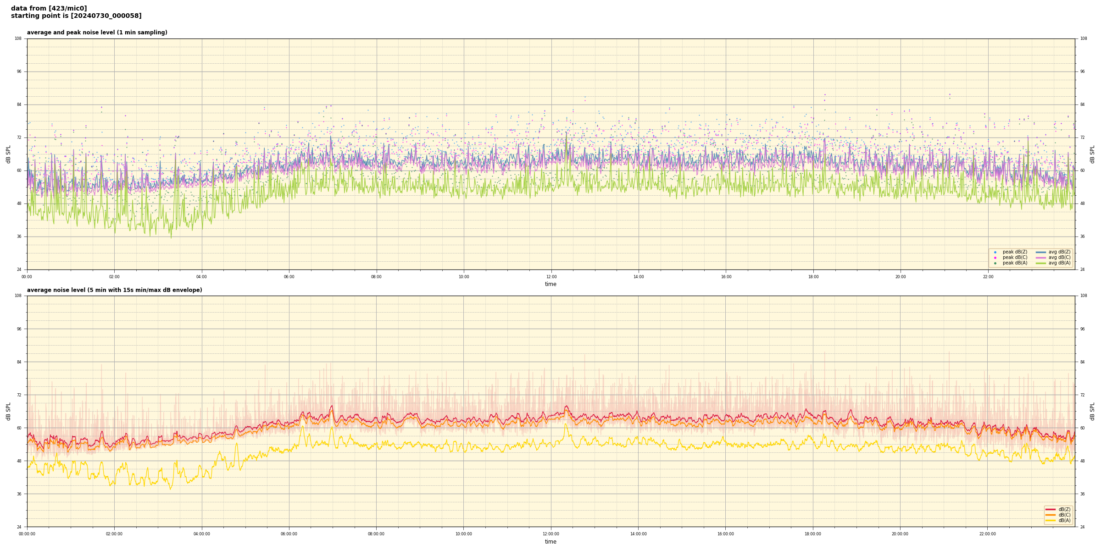
Task: Click the peak dB(C) magenta legend dot
Action: (995, 258)
